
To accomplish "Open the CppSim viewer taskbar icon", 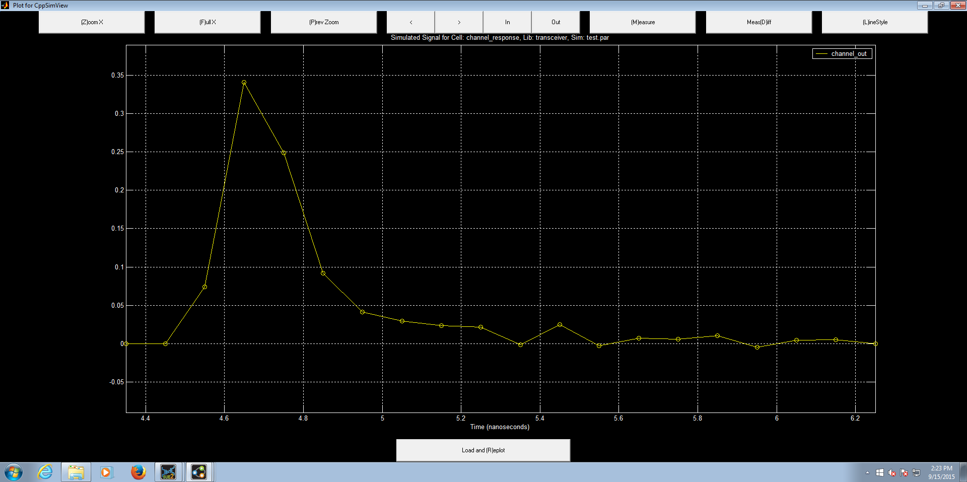I will [x=198, y=472].
